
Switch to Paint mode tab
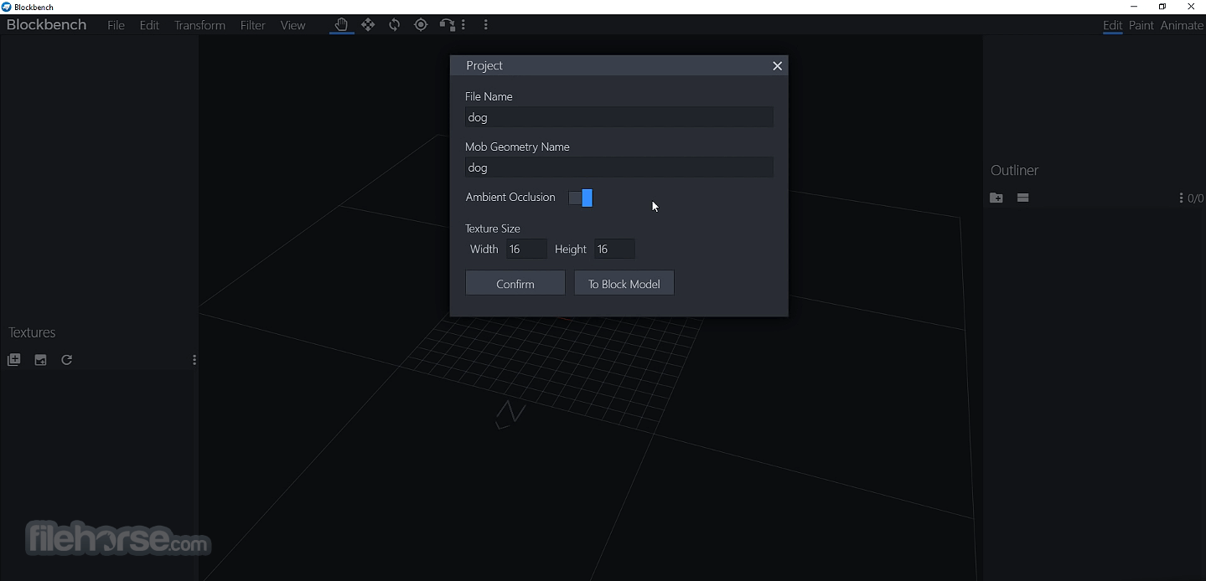tap(1141, 25)
